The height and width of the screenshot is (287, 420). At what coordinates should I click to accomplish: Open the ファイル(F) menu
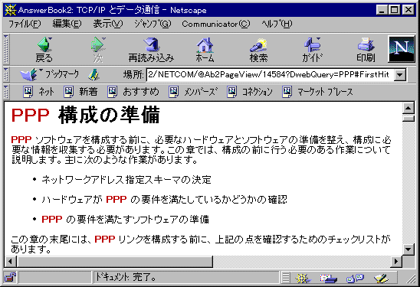(x=25, y=24)
